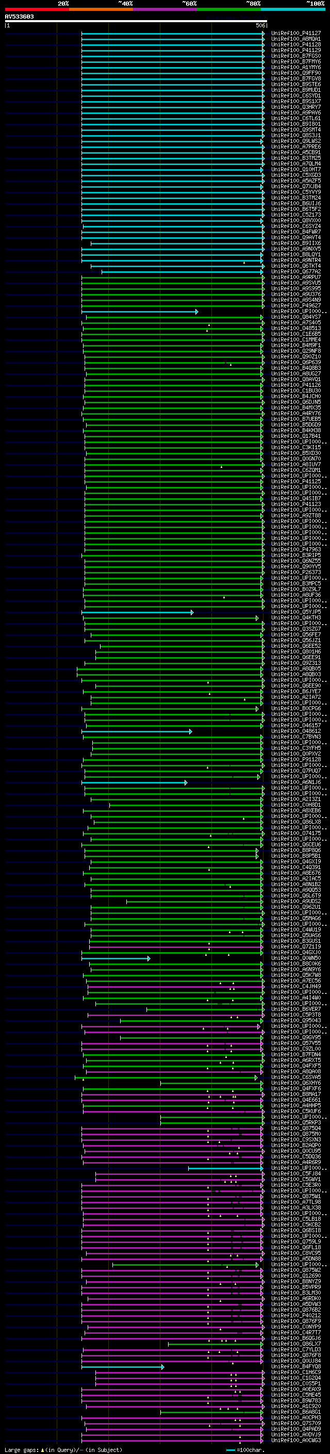Select the UniRef100_Q6EE52 hit label
The image size is (330, 1454).
[295, 646]
